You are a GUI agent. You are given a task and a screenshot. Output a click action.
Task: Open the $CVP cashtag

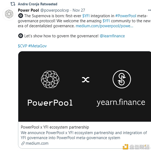point(23,46)
